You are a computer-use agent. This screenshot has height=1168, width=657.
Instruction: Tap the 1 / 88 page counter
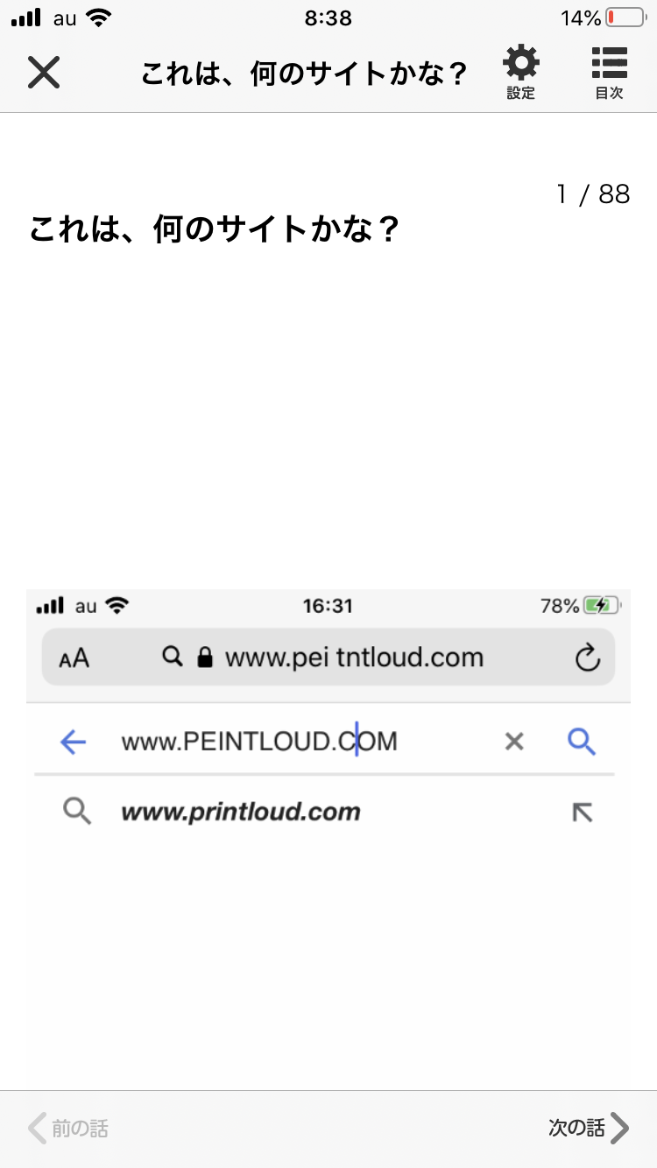click(x=593, y=194)
